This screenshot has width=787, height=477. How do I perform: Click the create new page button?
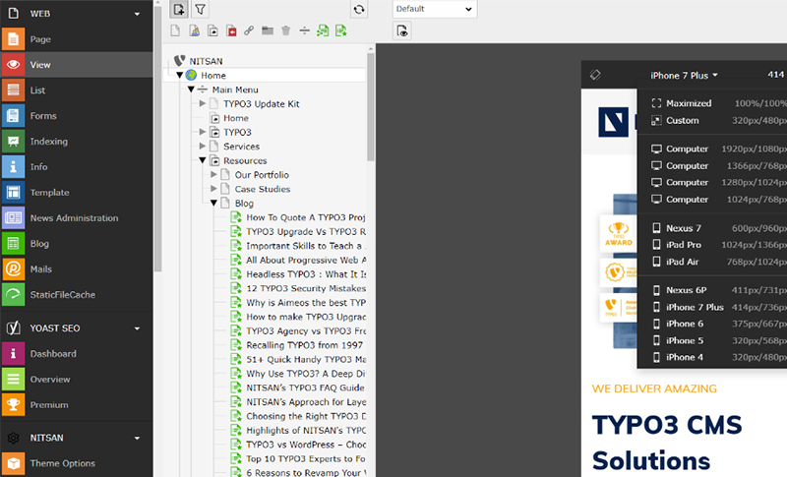tap(179, 9)
